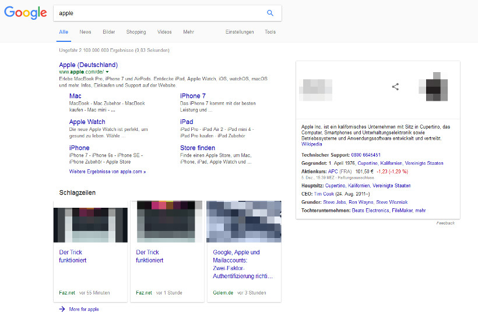Switch to the News tab
Viewport: 478px width, 316px height.
85,32
